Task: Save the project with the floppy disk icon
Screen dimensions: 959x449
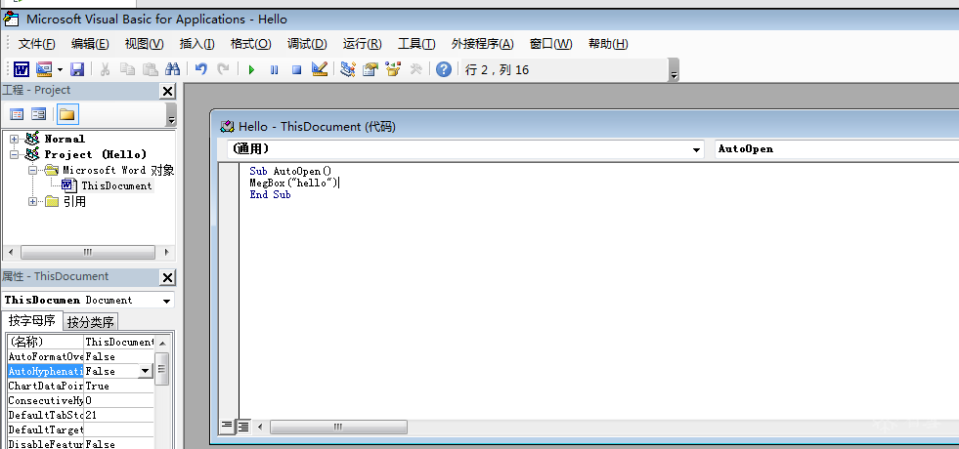Action: coord(77,69)
